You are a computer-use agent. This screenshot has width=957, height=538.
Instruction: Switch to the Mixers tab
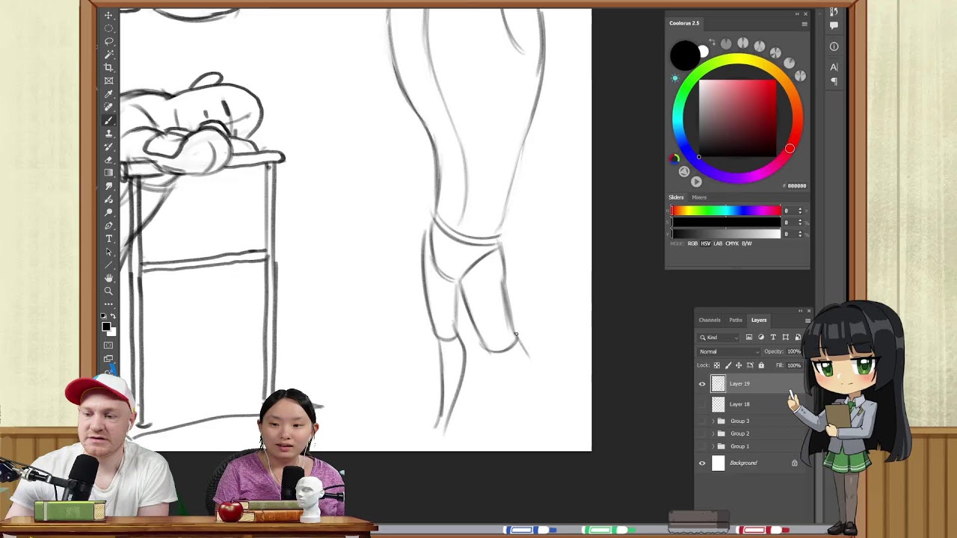tap(699, 197)
